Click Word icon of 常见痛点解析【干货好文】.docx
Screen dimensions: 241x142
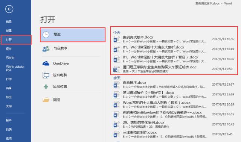point(117,95)
